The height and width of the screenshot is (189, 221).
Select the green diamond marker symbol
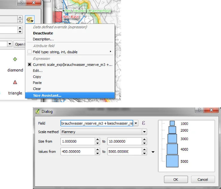(15, 59)
